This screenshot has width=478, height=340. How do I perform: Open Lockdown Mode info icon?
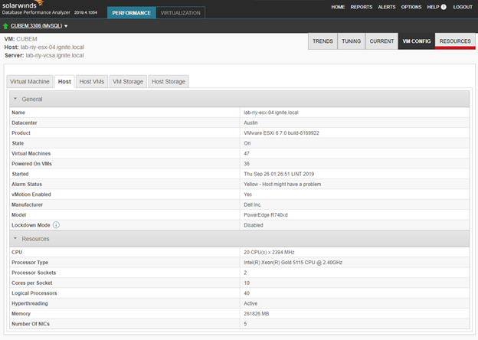coord(56,225)
